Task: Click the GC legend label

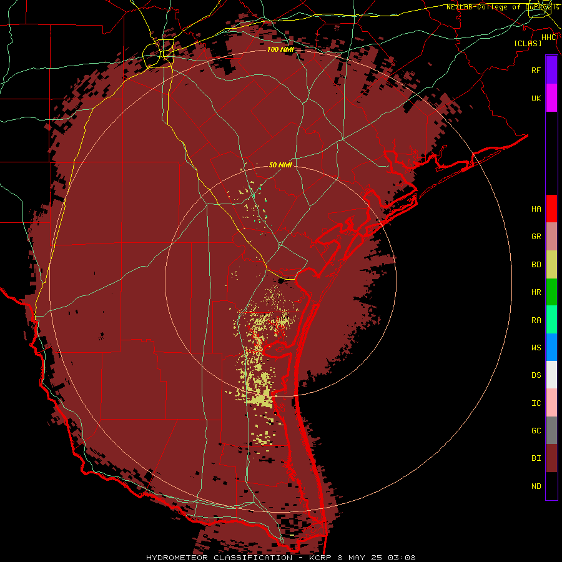Action: tap(536, 431)
